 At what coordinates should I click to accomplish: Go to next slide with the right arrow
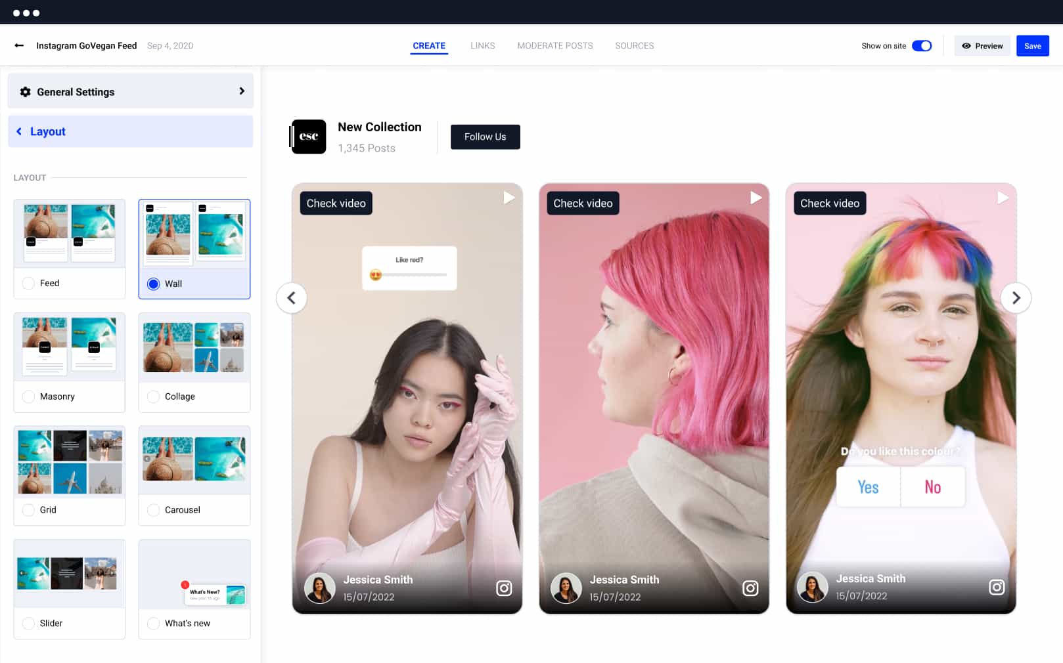1015,298
